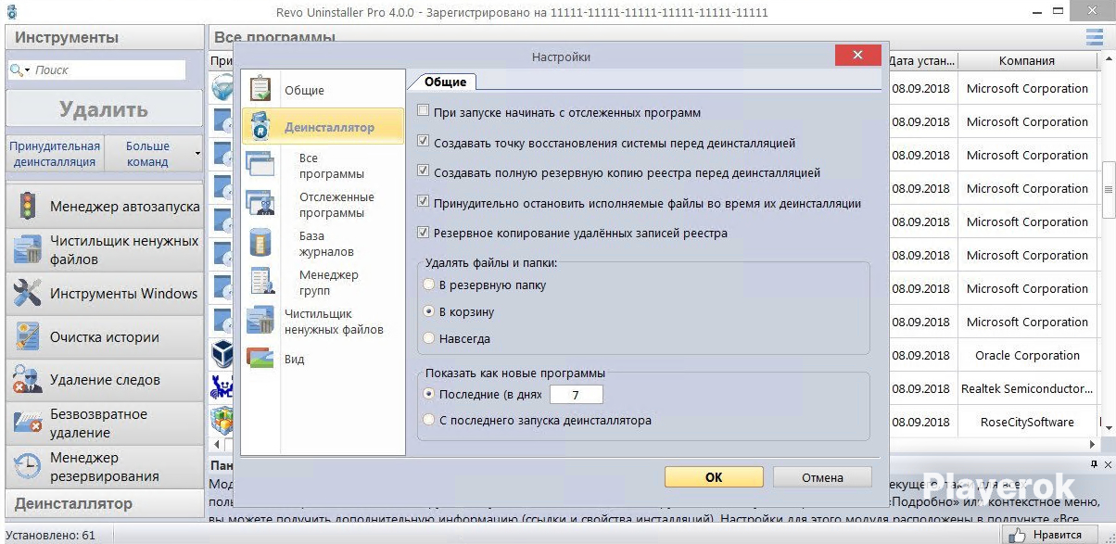Image resolution: width=1116 pixels, height=544 pixels.
Task: Click the thumbs-up Нравится icon
Action: [x=1019, y=535]
